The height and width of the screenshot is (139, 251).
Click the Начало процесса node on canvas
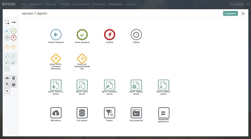pyautogui.click(x=56, y=35)
